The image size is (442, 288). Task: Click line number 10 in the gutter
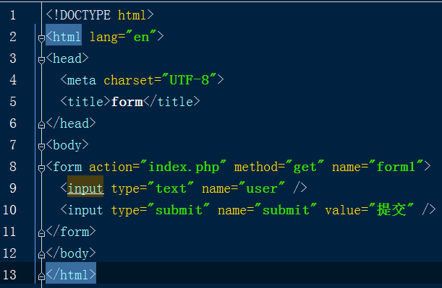coord(9,210)
